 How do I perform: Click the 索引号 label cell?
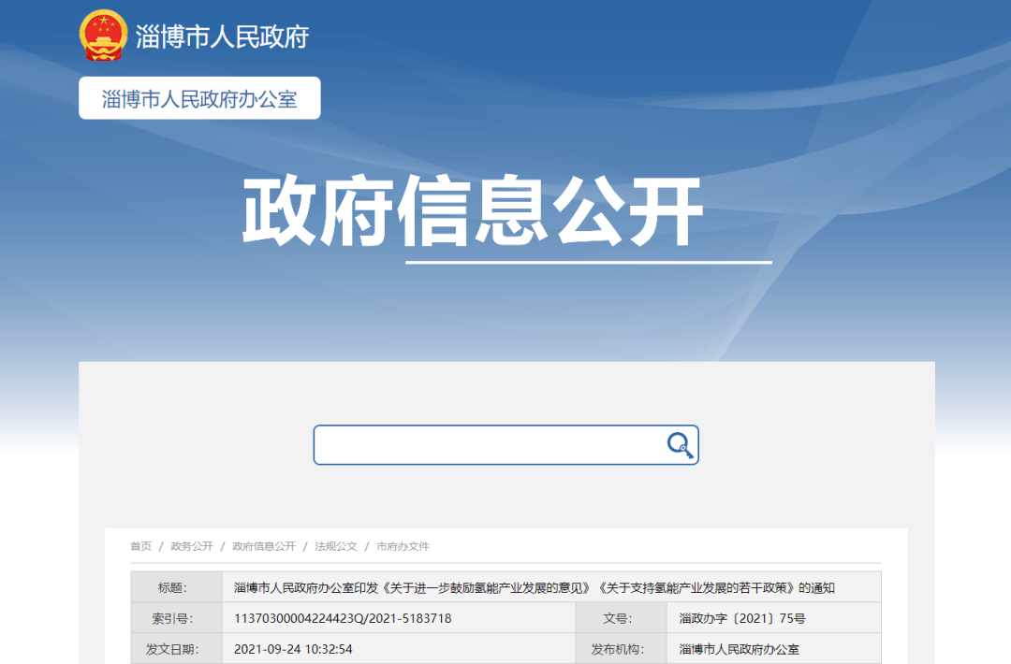(175, 618)
